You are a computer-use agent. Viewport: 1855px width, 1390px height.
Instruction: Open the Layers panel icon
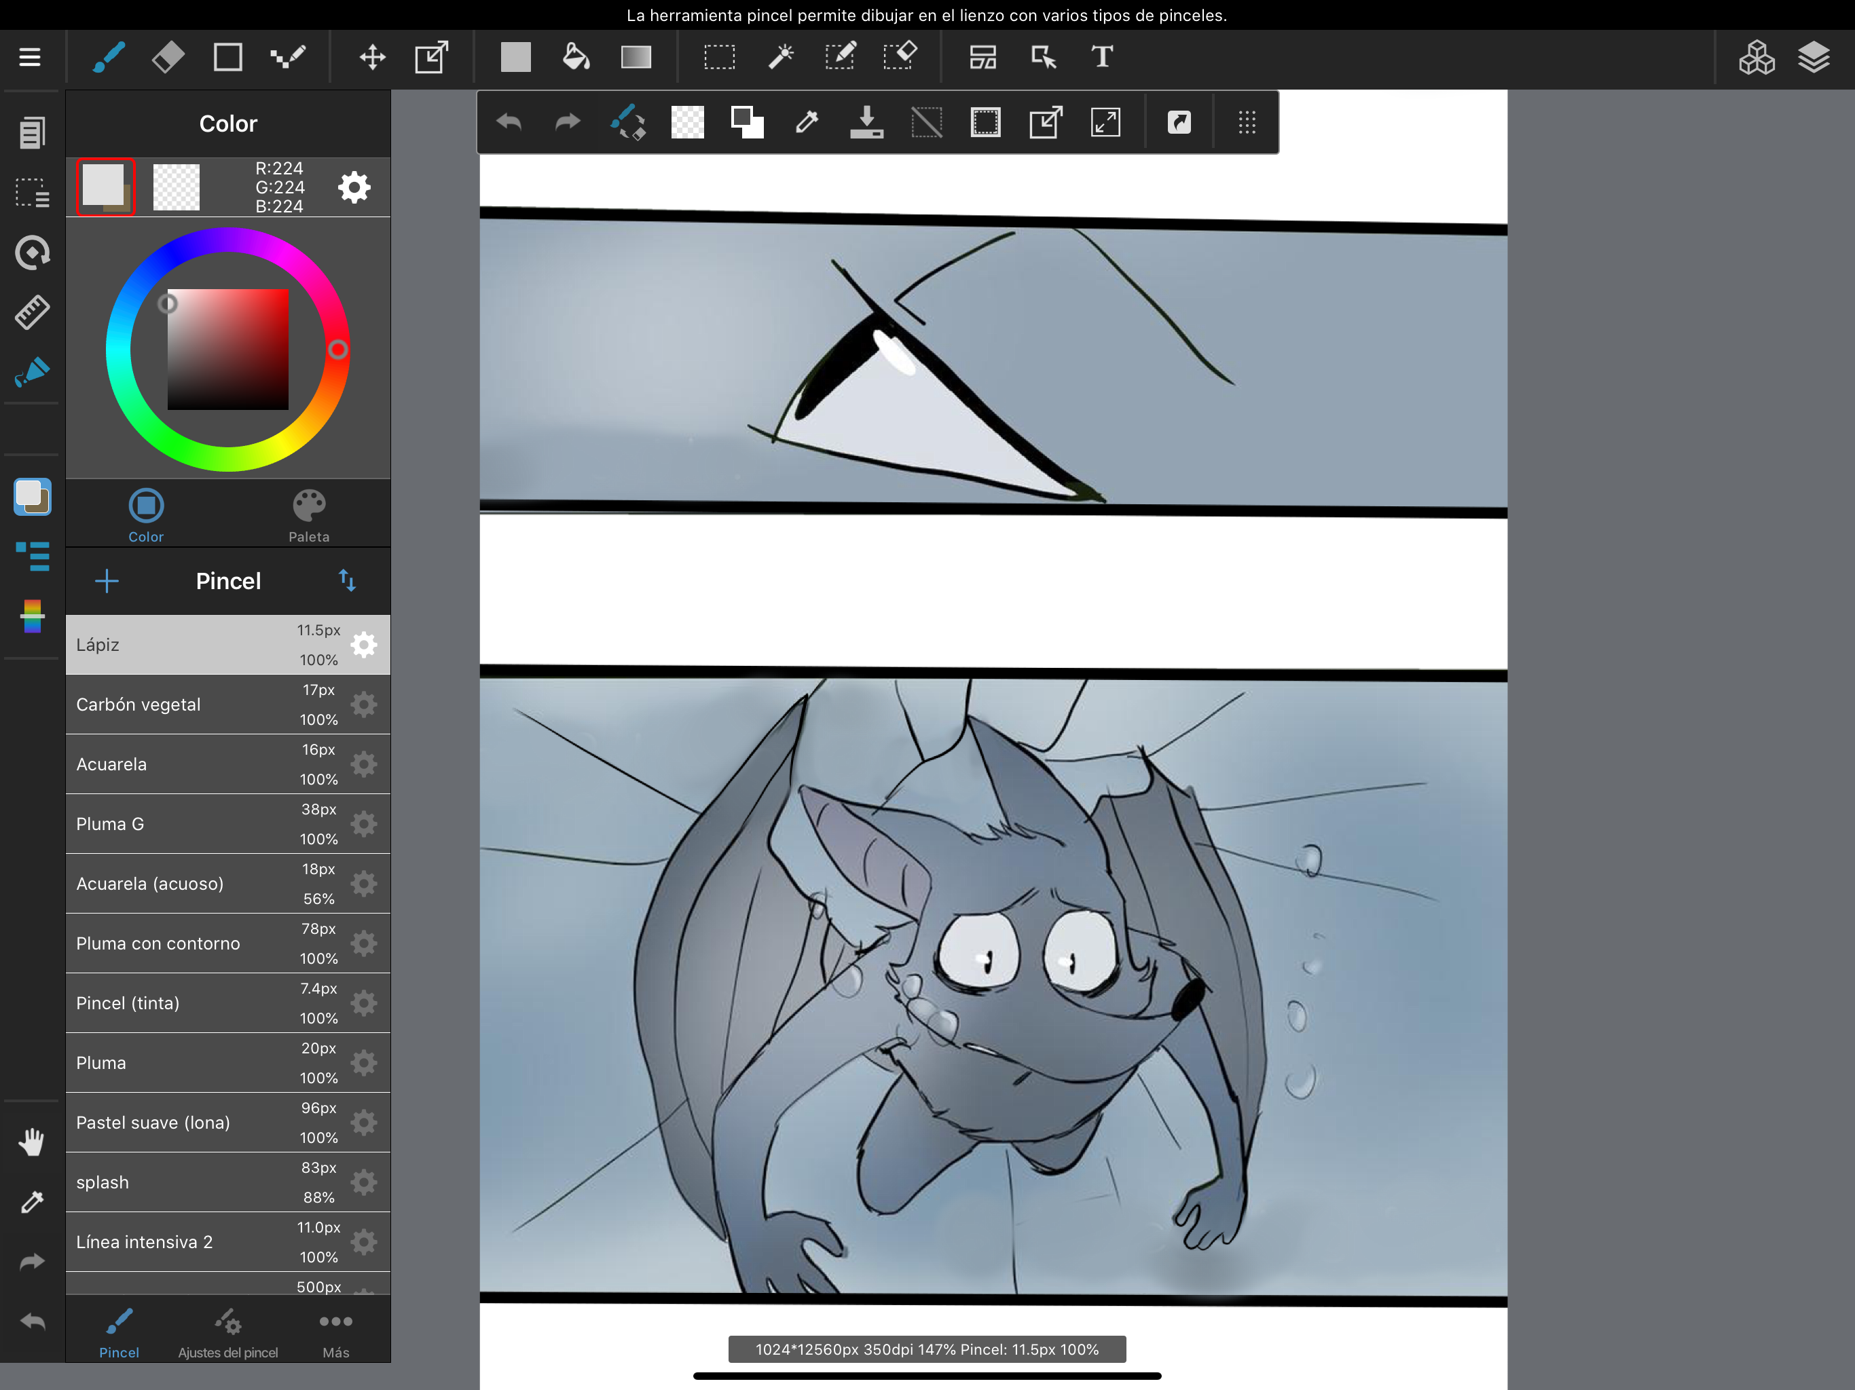(x=1813, y=57)
